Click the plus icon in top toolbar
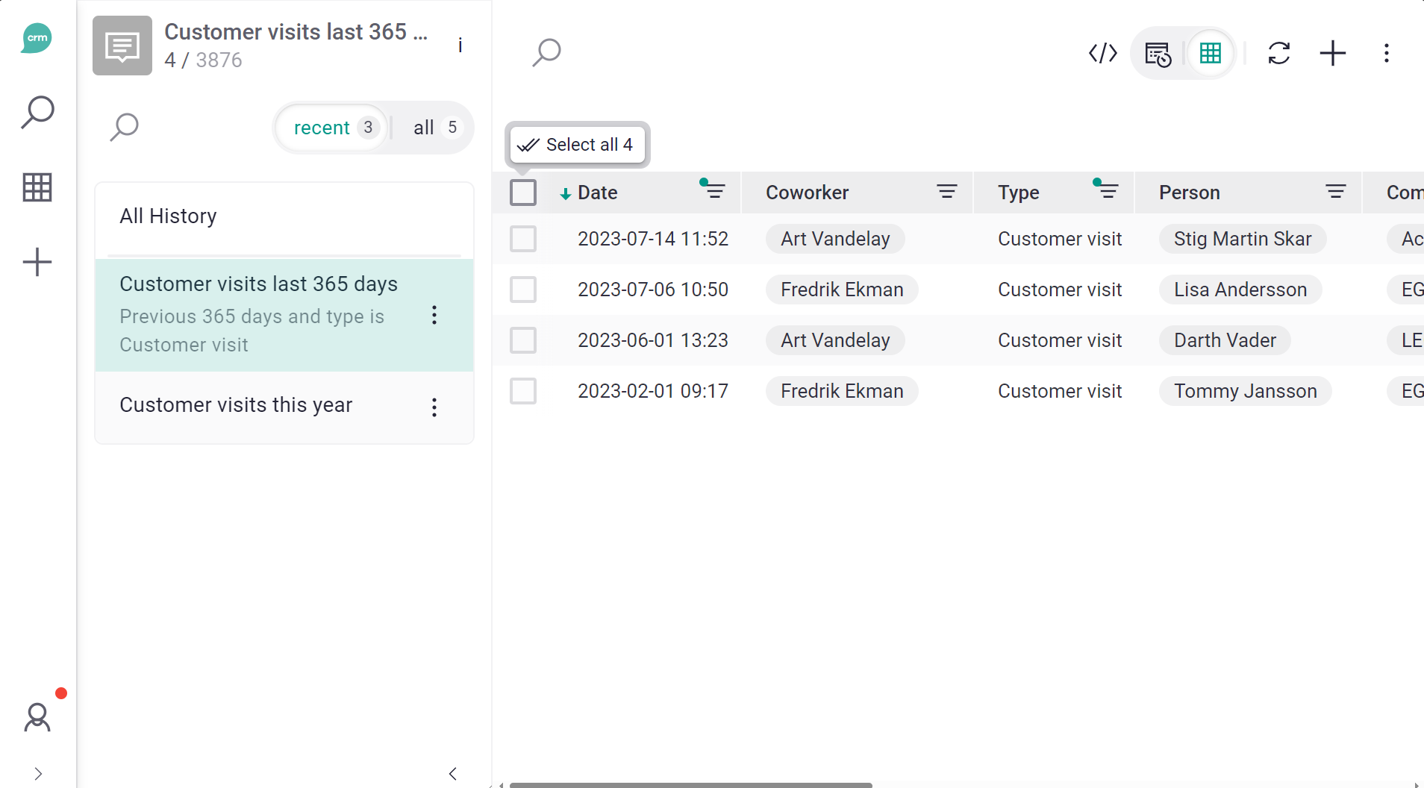 pyautogui.click(x=1332, y=53)
